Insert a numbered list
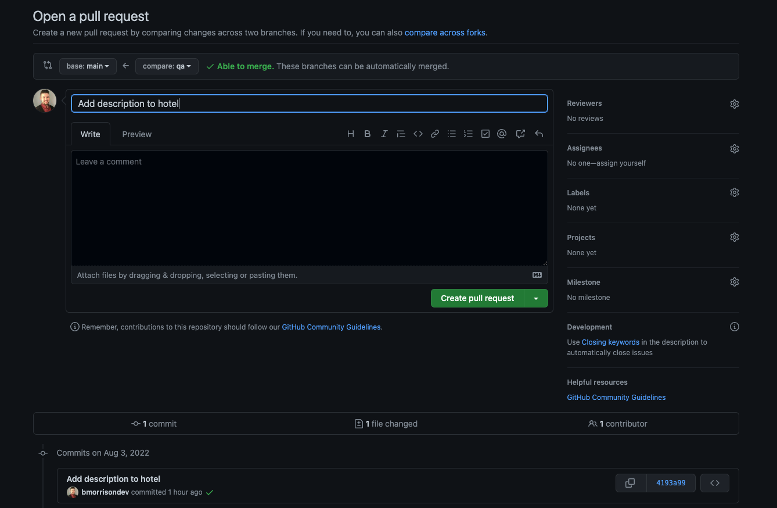The image size is (777, 508). tap(468, 134)
